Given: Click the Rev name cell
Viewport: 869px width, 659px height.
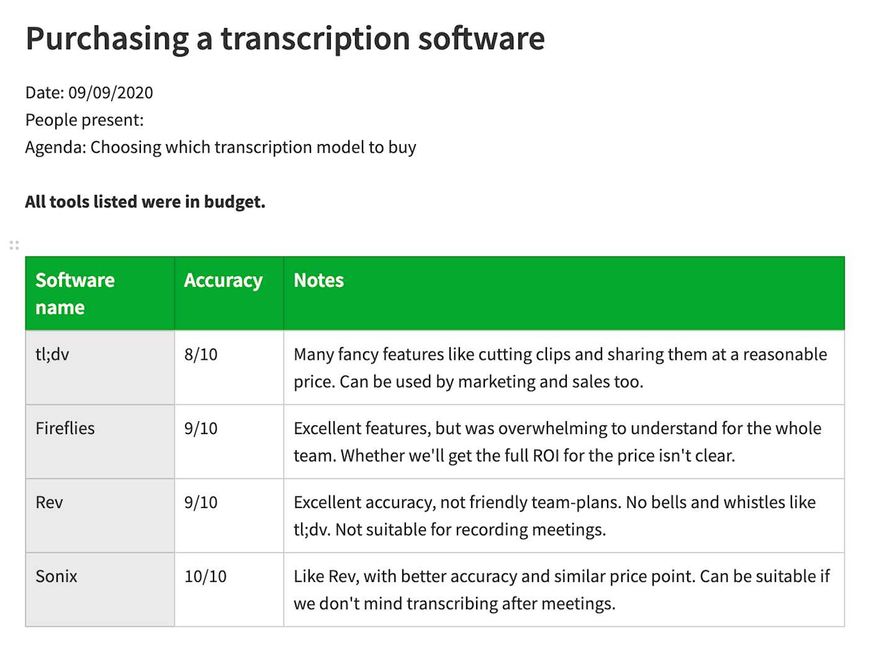Looking at the screenshot, I should [100, 516].
